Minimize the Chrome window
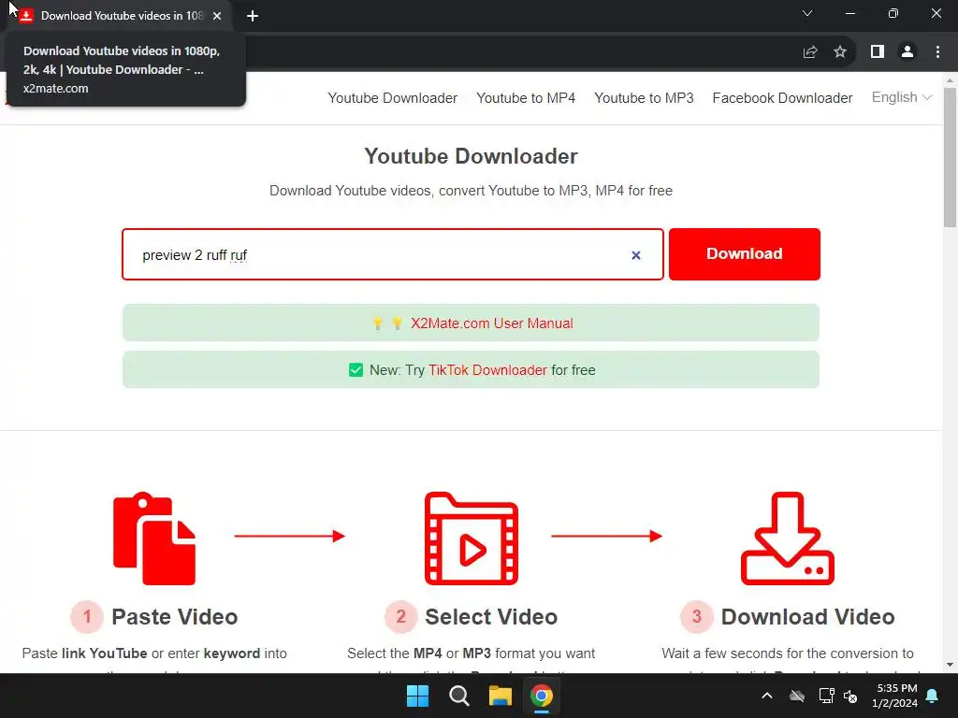 (849, 13)
